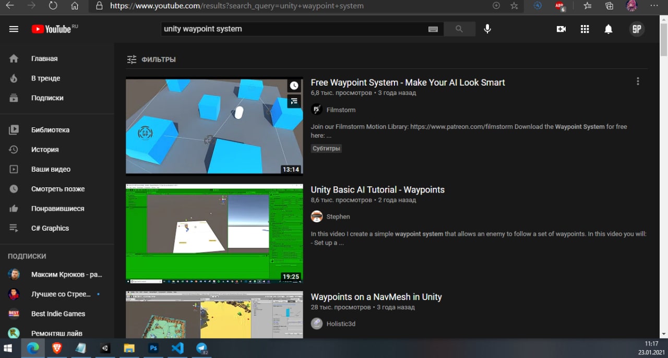Screen dimensions: 668x358
Task: Open Unity Basic AI Tutorial - Waypoints title
Action: [377, 189]
